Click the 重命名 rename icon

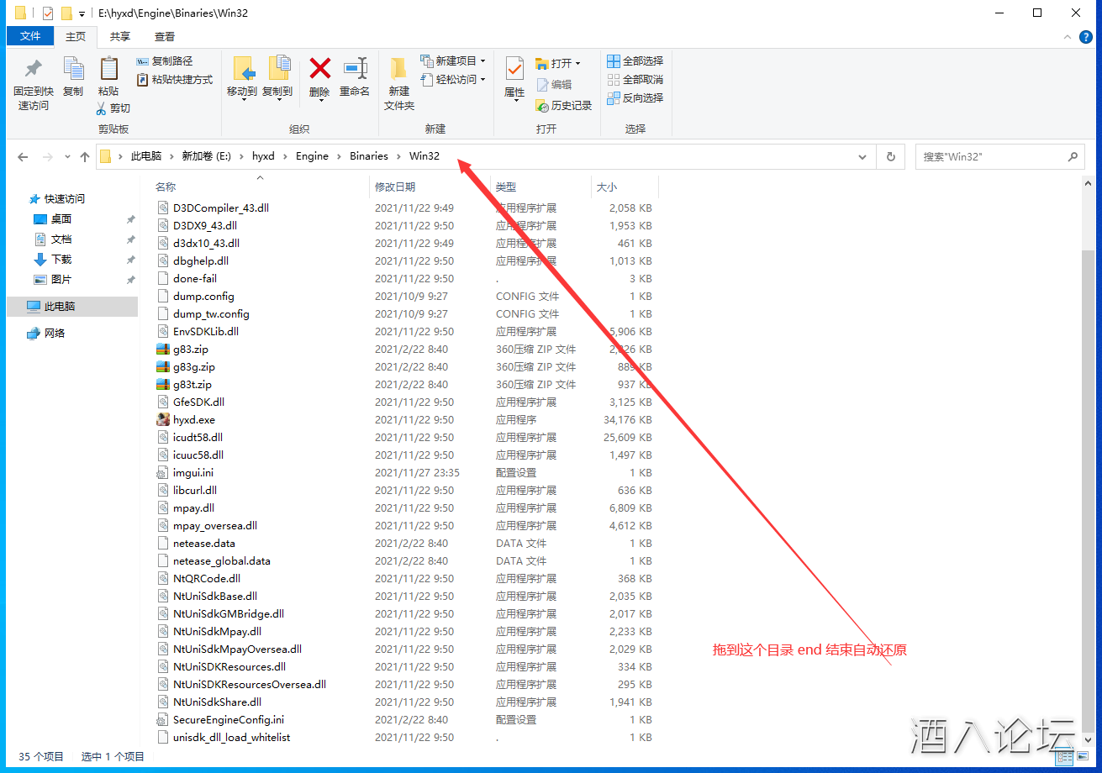coord(355,68)
